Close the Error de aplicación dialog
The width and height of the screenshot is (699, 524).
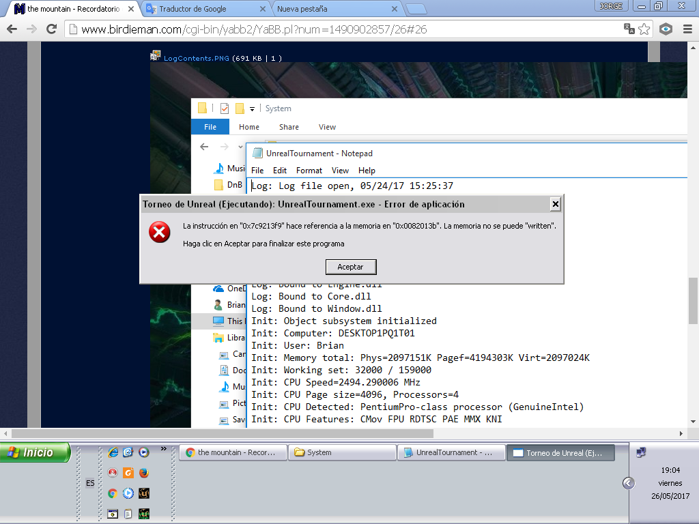[555, 204]
